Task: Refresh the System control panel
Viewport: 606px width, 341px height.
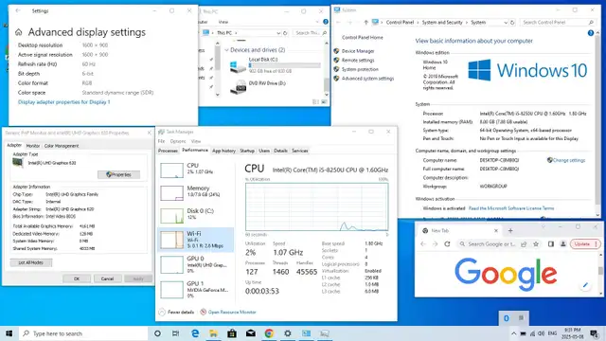Action: pyautogui.click(x=512, y=23)
